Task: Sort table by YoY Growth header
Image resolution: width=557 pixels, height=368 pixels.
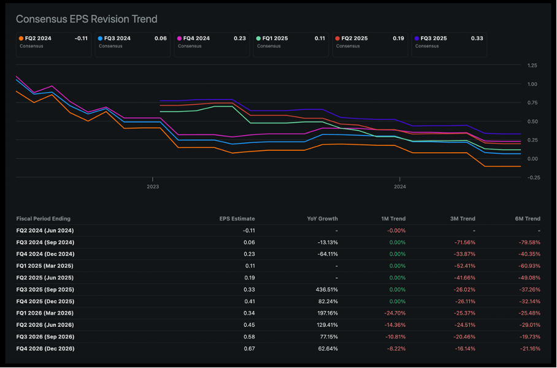Action: tap(322, 218)
